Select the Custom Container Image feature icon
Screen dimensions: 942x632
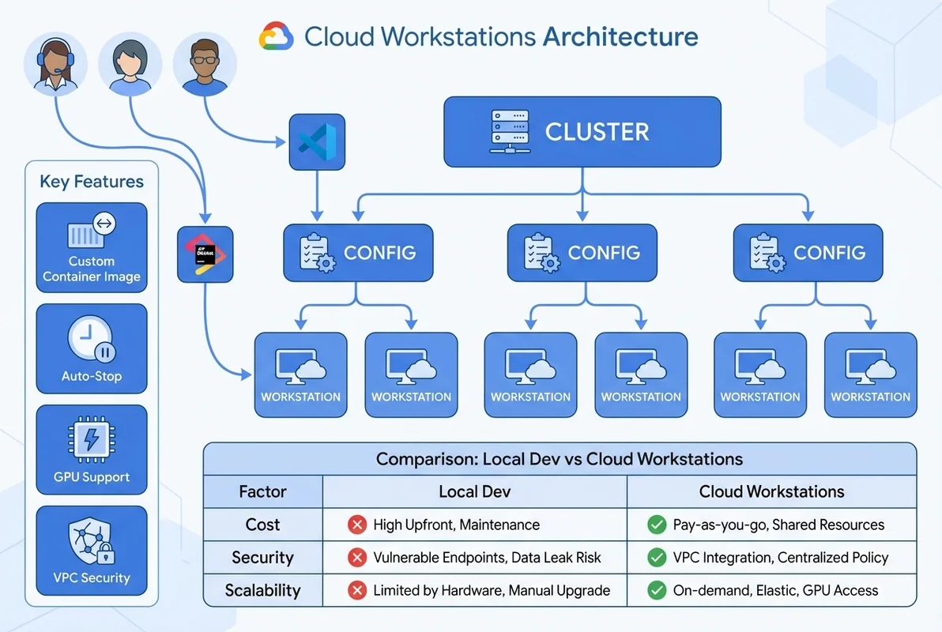point(91,231)
